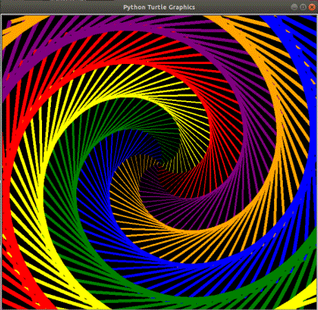The image size is (318, 310).
Task: Close the Python Turtle Graphics window
Action: [x=312, y=7]
